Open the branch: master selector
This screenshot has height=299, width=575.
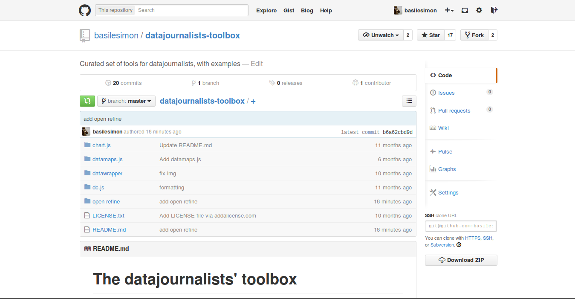[126, 101]
